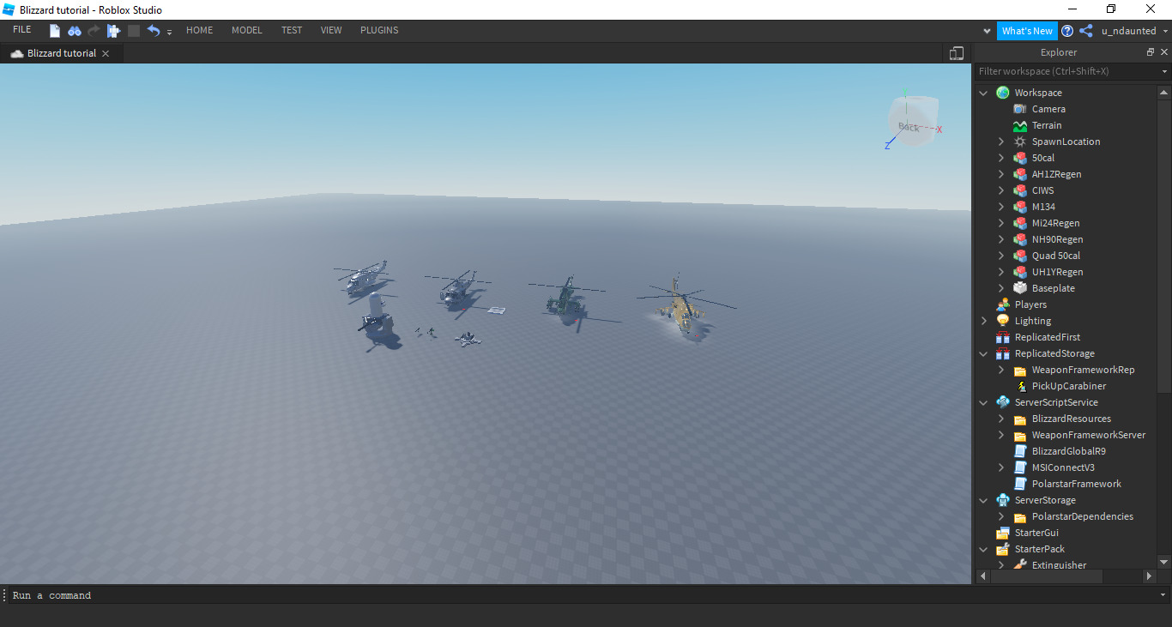Collapse the Workspace tree node

pyautogui.click(x=983, y=93)
